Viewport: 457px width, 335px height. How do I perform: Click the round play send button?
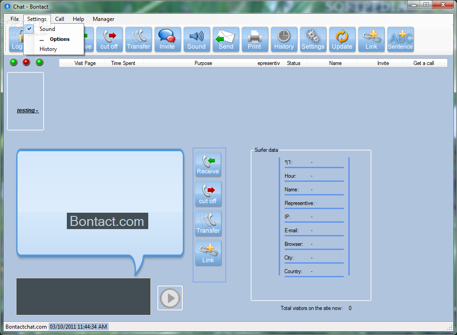(x=170, y=298)
